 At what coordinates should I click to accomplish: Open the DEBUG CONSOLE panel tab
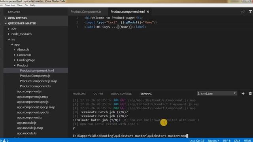[121, 93]
